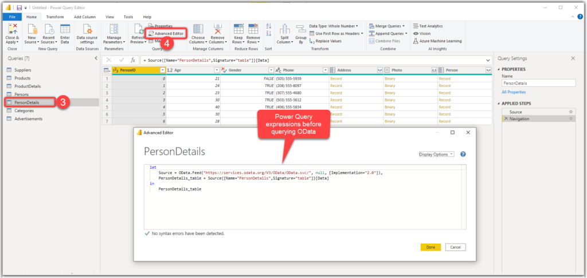This screenshot has width=587, height=278.
Task: Click Replace Values
Action: [326, 41]
